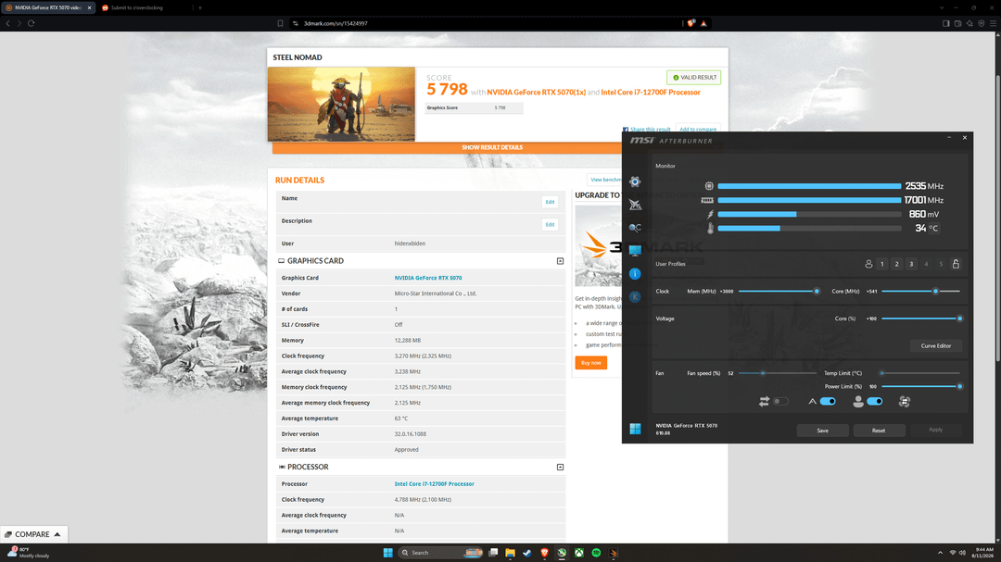Click Add to compare link

pyautogui.click(x=698, y=130)
